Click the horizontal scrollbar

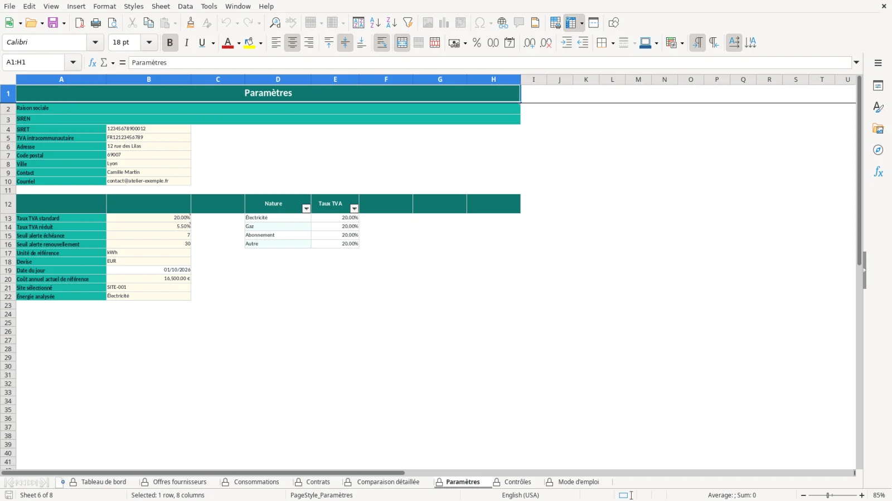pyautogui.click(x=203, y=473)
